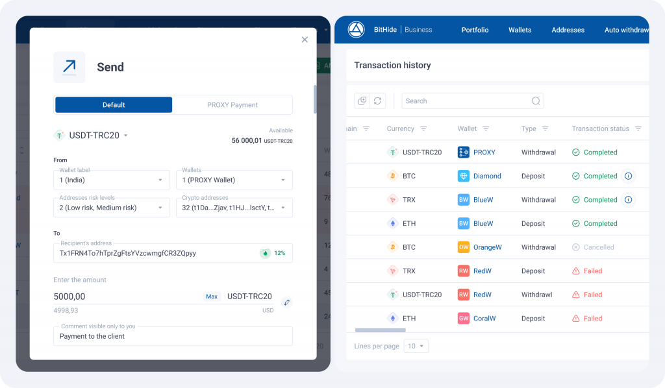
Task: Click the Currency column filter icon
Action: tap(423, 128)
